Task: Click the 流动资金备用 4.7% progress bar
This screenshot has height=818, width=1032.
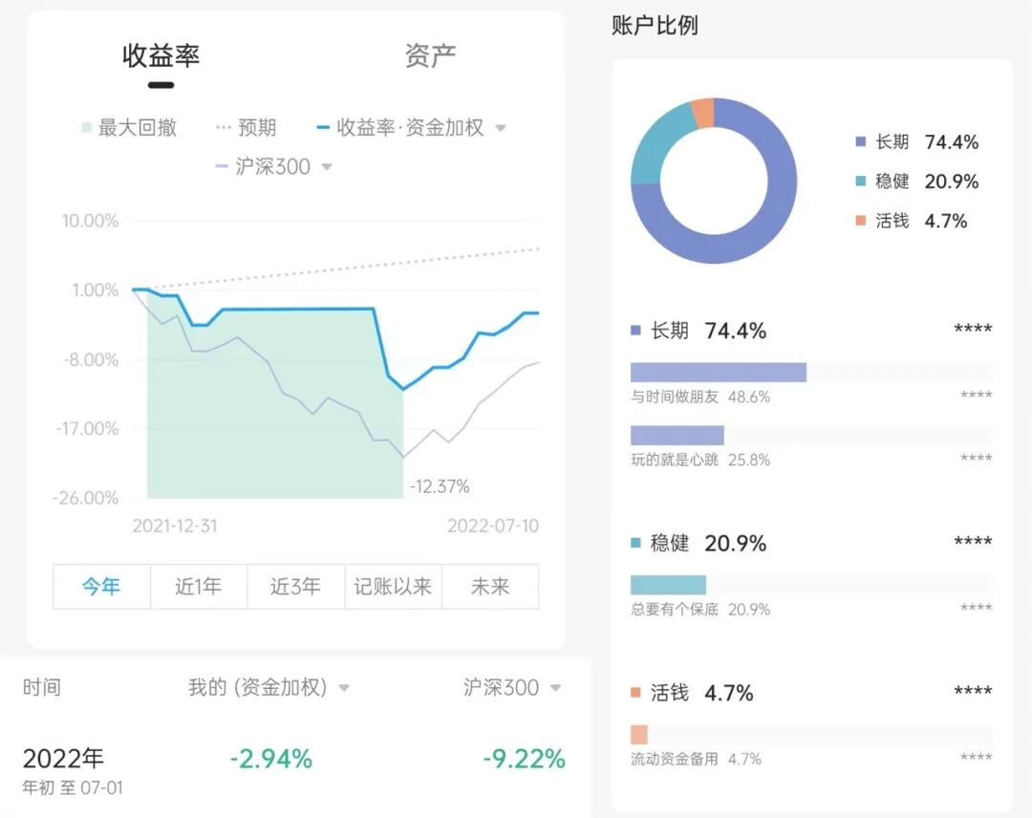Action: tap(811, 735)
